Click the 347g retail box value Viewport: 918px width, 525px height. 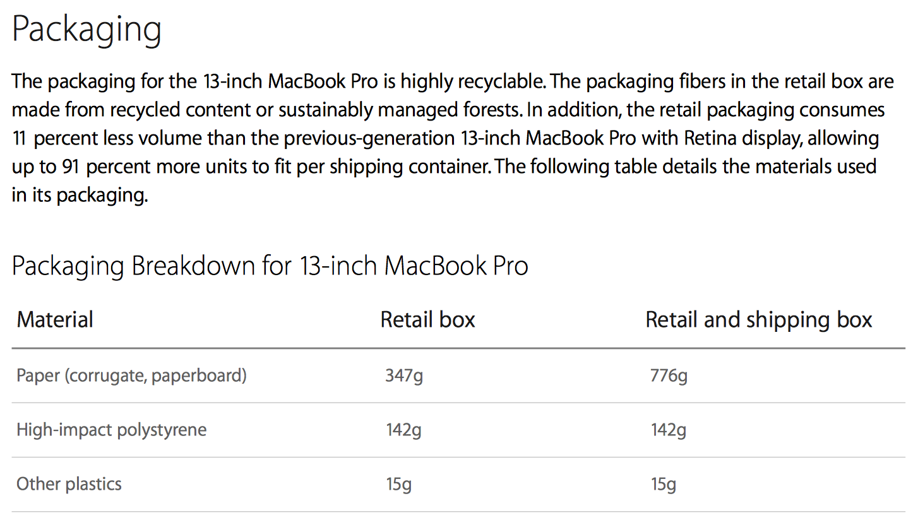[x=404, y=377]
